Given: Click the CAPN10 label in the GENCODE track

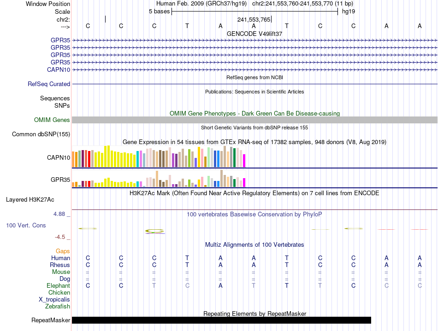Looking at the screenshot, I should pyautogui.click(x=59, y=70).
